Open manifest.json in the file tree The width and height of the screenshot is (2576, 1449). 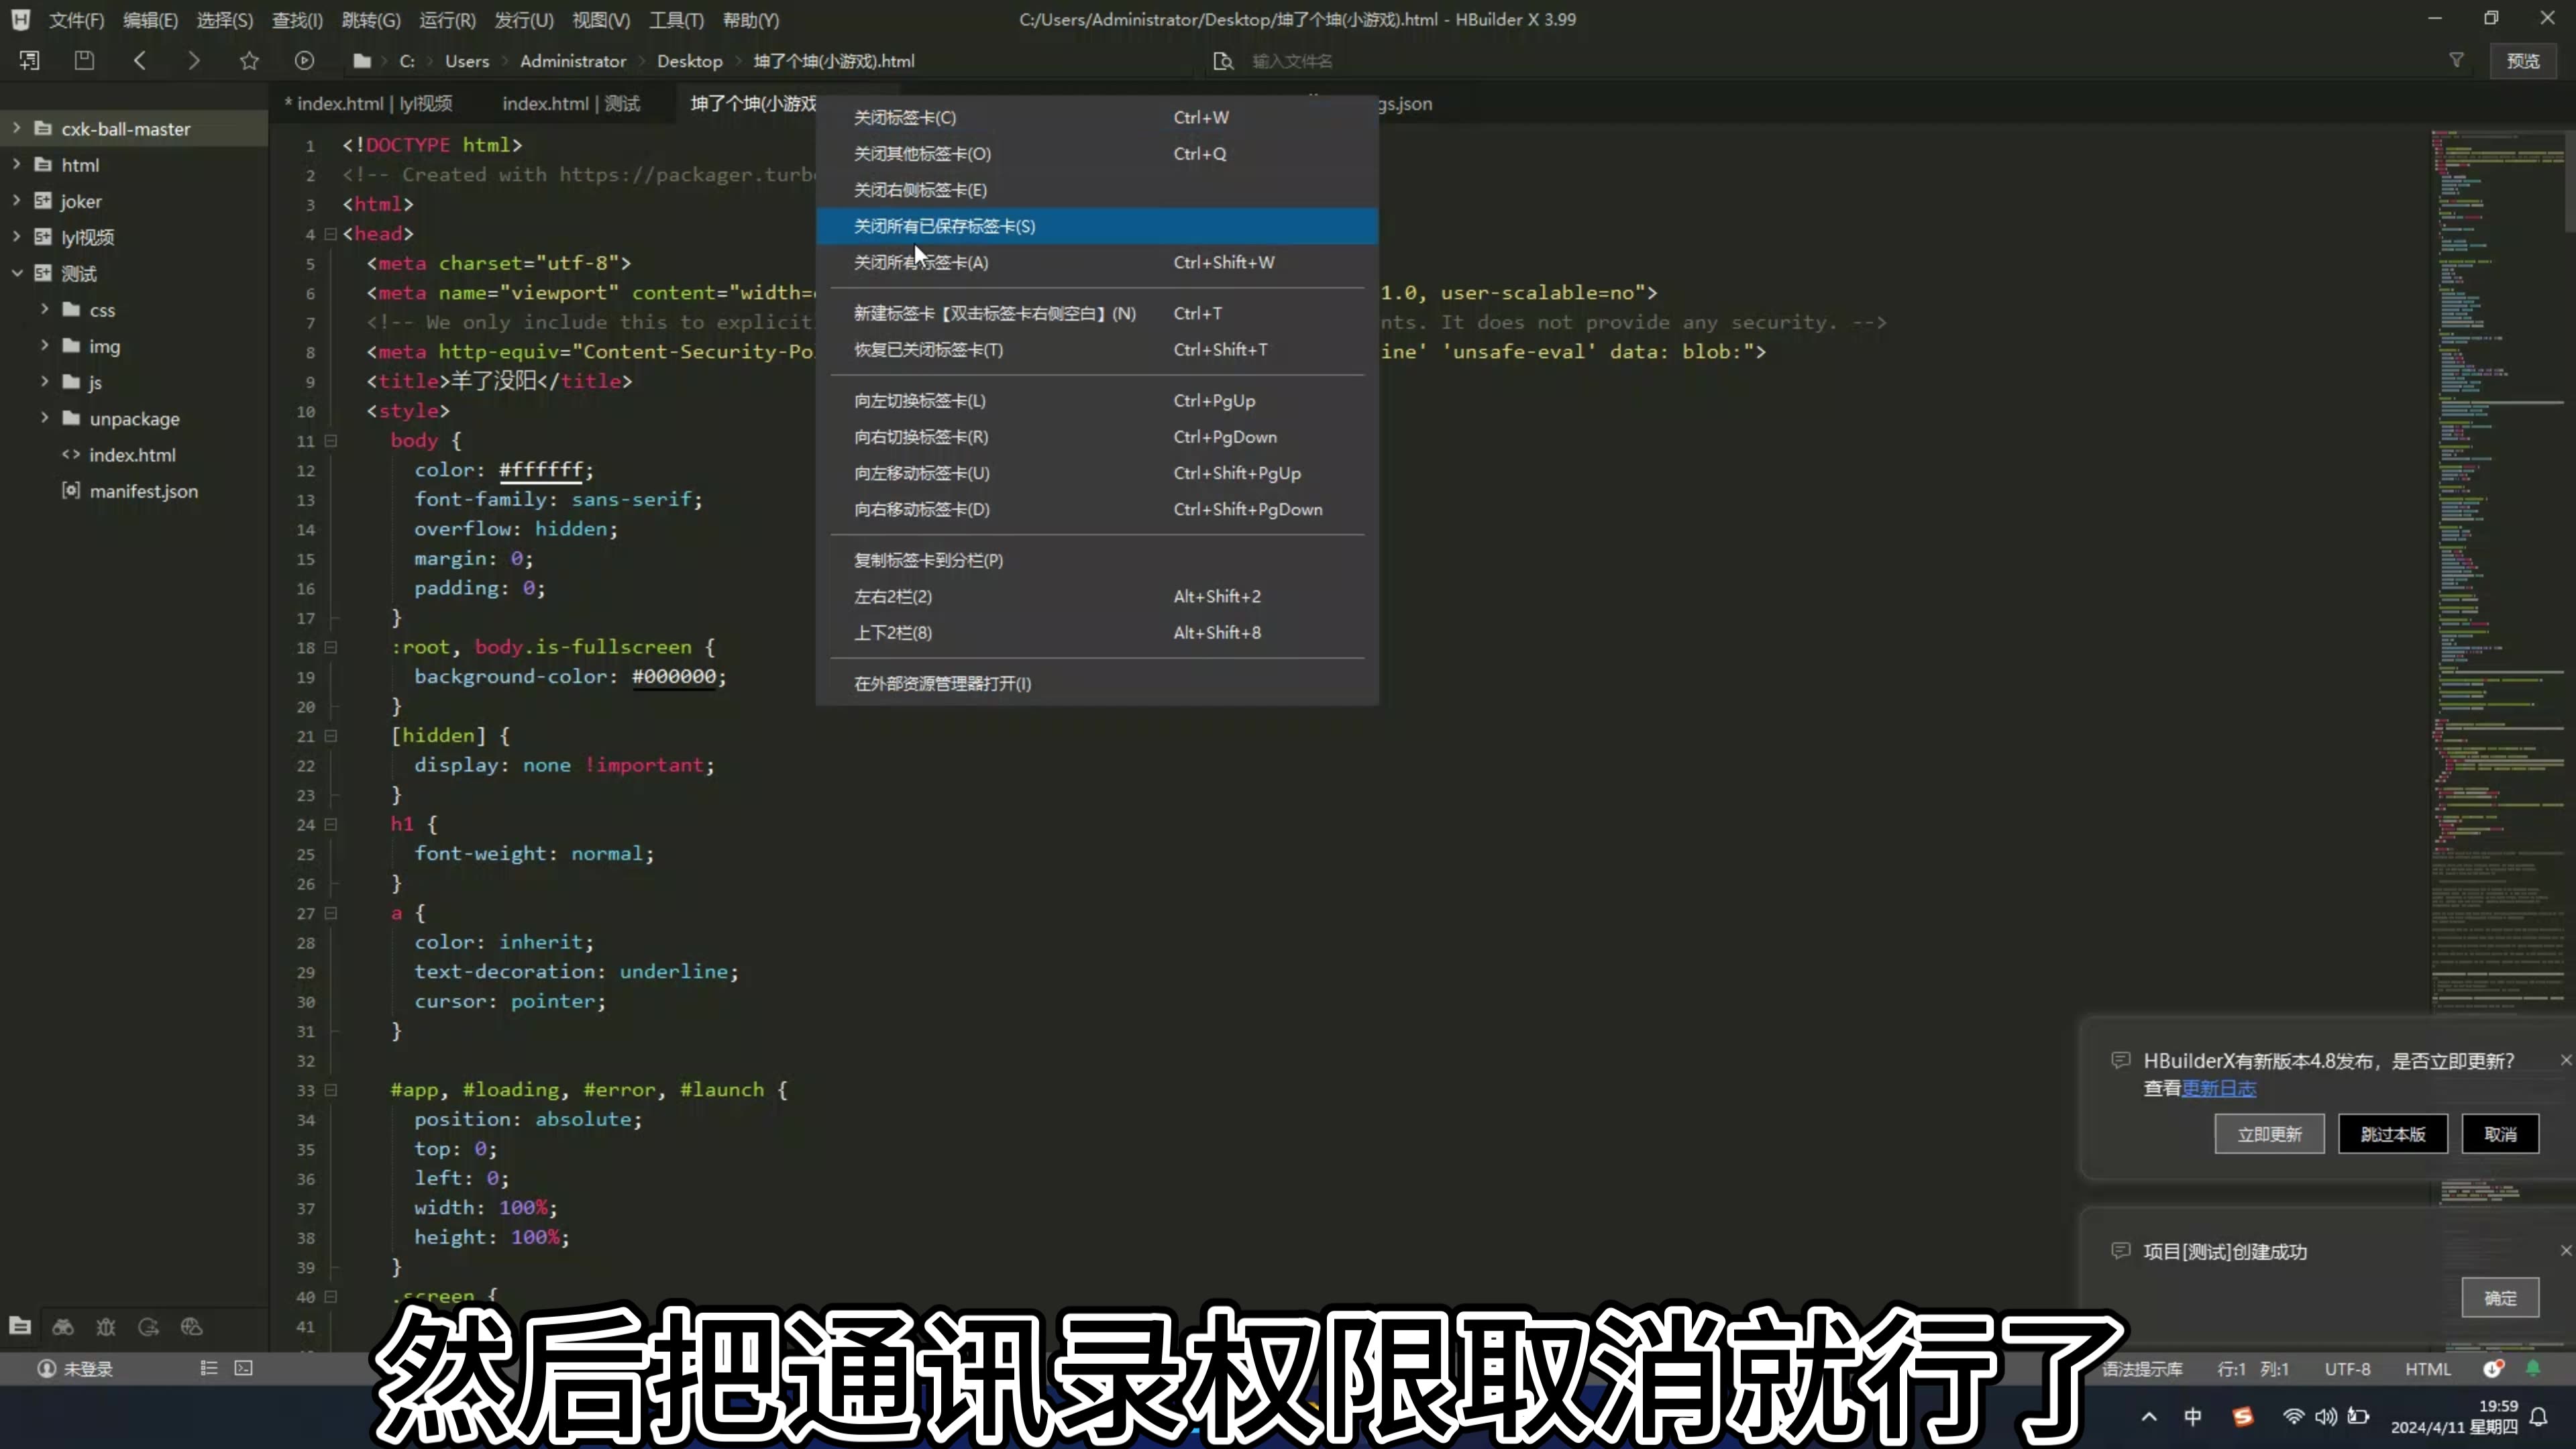click(x=144, y=491)
